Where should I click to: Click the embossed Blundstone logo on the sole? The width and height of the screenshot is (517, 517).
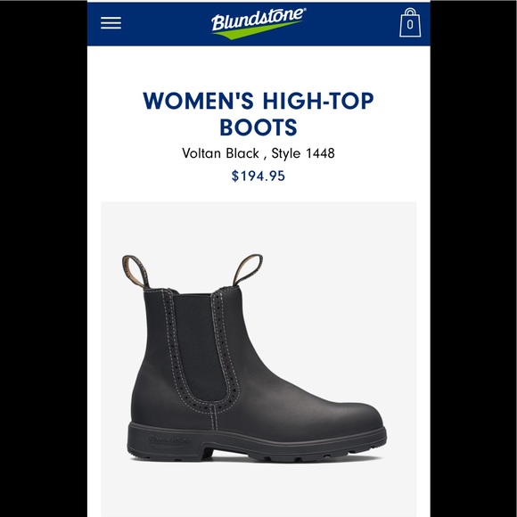pos(169,440)
